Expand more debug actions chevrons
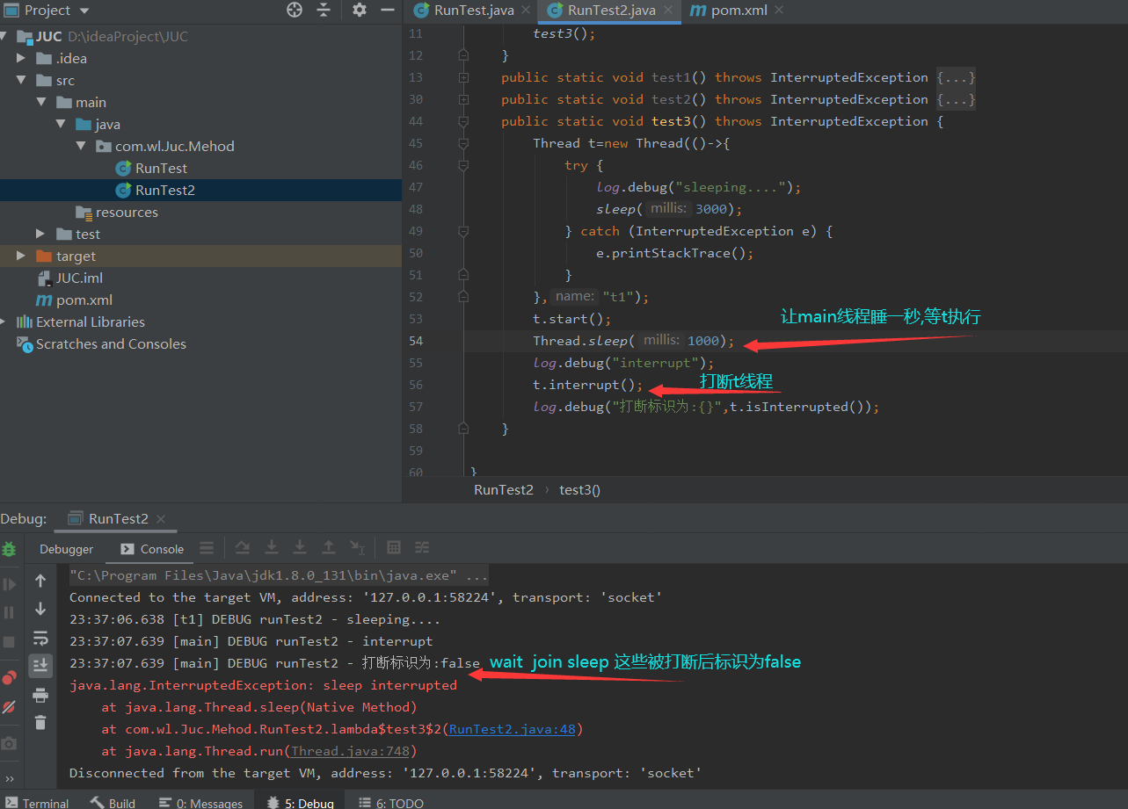Screen dimensions: 1128x809 coord(9,778)
